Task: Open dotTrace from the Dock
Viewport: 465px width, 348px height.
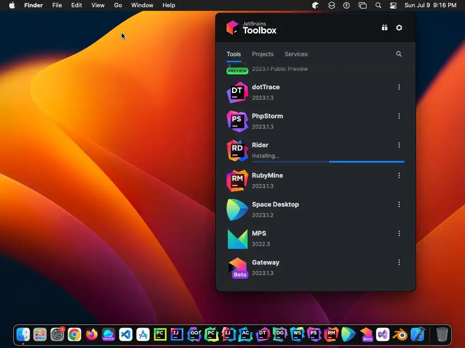Action: click(262, 334)
